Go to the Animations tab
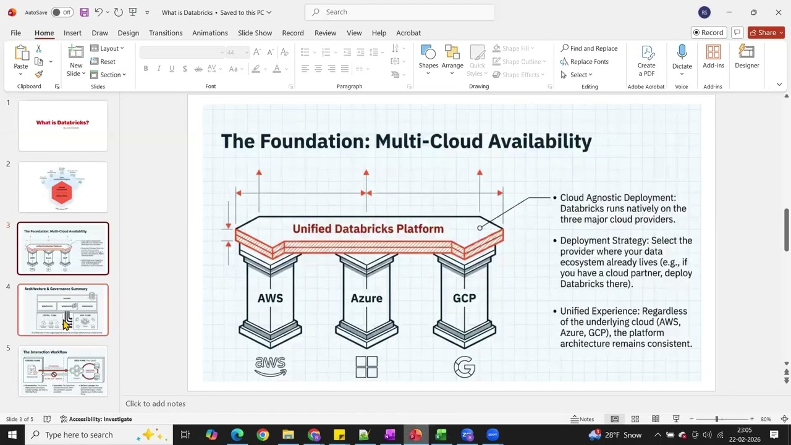Viewport: 791px width, 445px height. pyautogui.click(x=210, y=33)
